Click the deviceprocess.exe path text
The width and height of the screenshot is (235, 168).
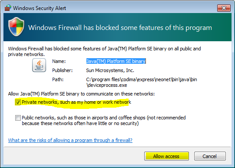142,82
